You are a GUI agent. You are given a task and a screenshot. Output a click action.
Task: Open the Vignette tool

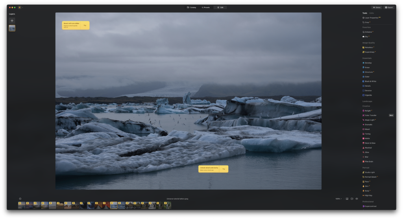(367, 95)
